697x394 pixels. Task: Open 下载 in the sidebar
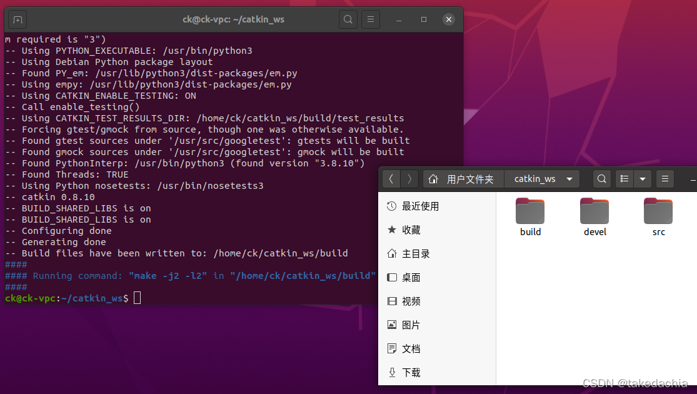coord(411,373)
